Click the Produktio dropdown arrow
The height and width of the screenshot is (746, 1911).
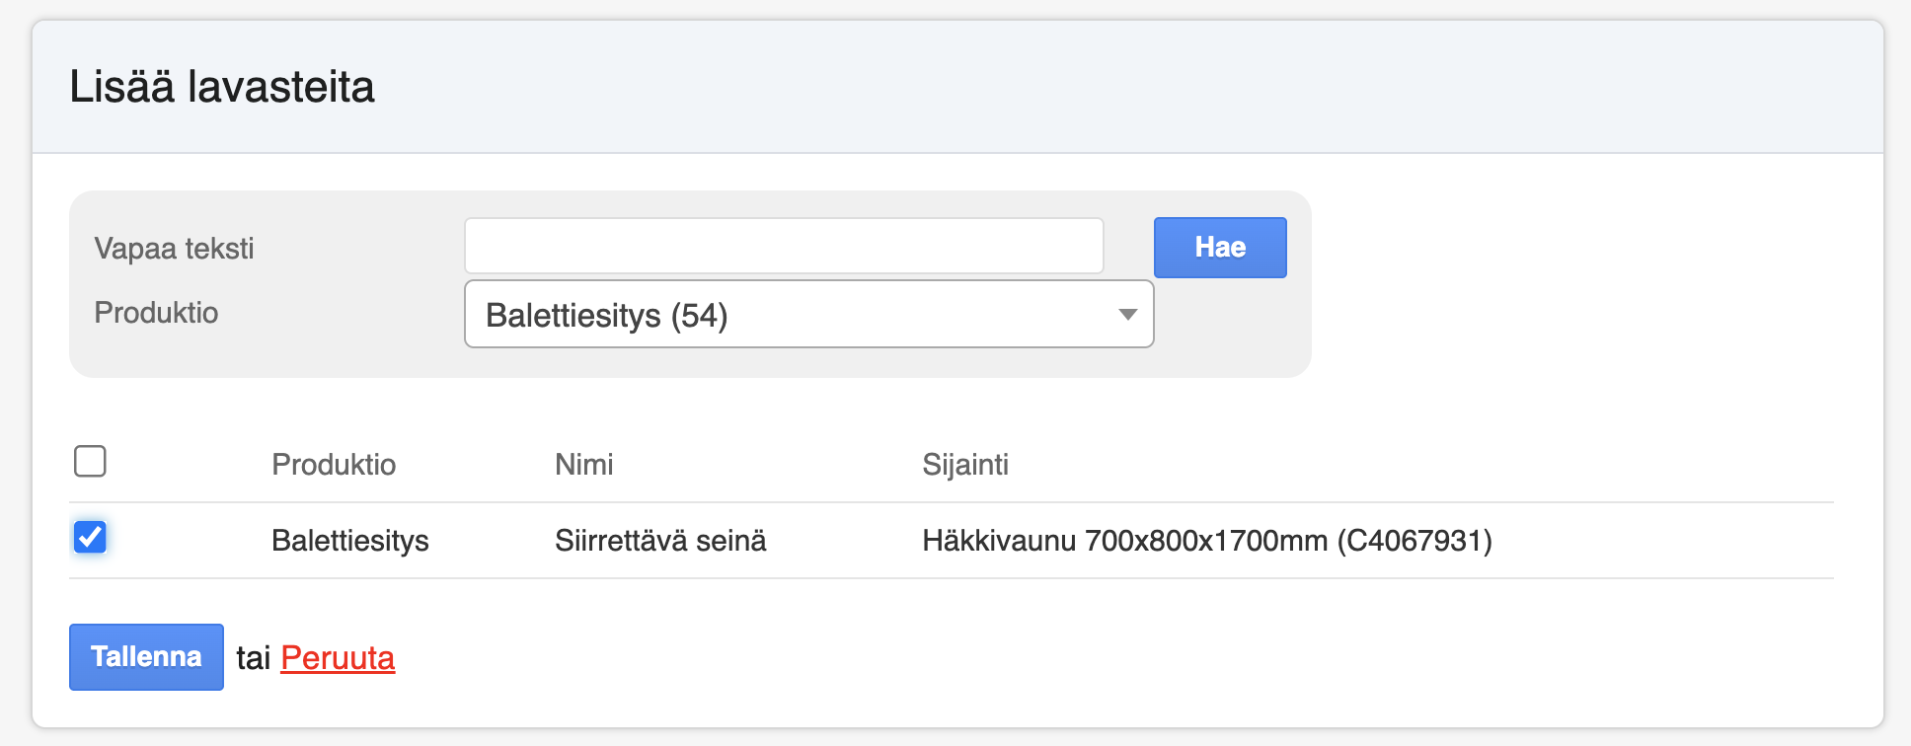point(1127,315)
